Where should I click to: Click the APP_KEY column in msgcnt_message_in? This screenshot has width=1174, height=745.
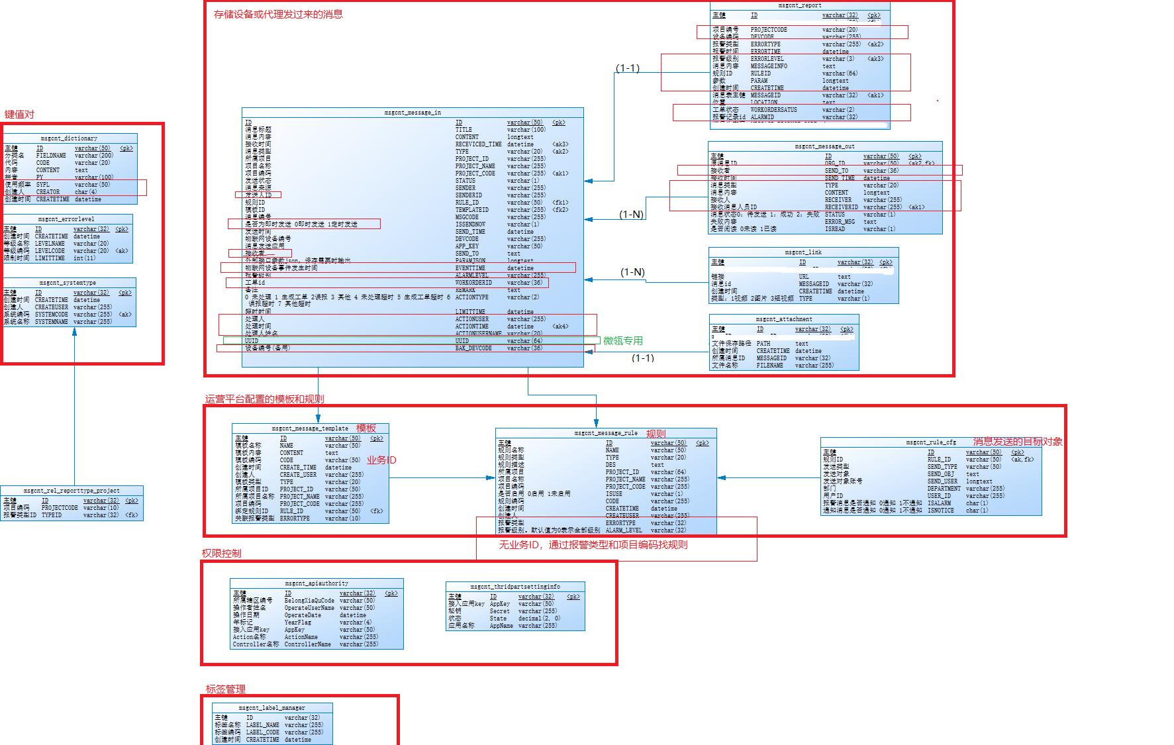[x=467, y=246]
